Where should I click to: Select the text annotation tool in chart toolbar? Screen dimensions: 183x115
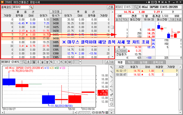click(111, 95)
